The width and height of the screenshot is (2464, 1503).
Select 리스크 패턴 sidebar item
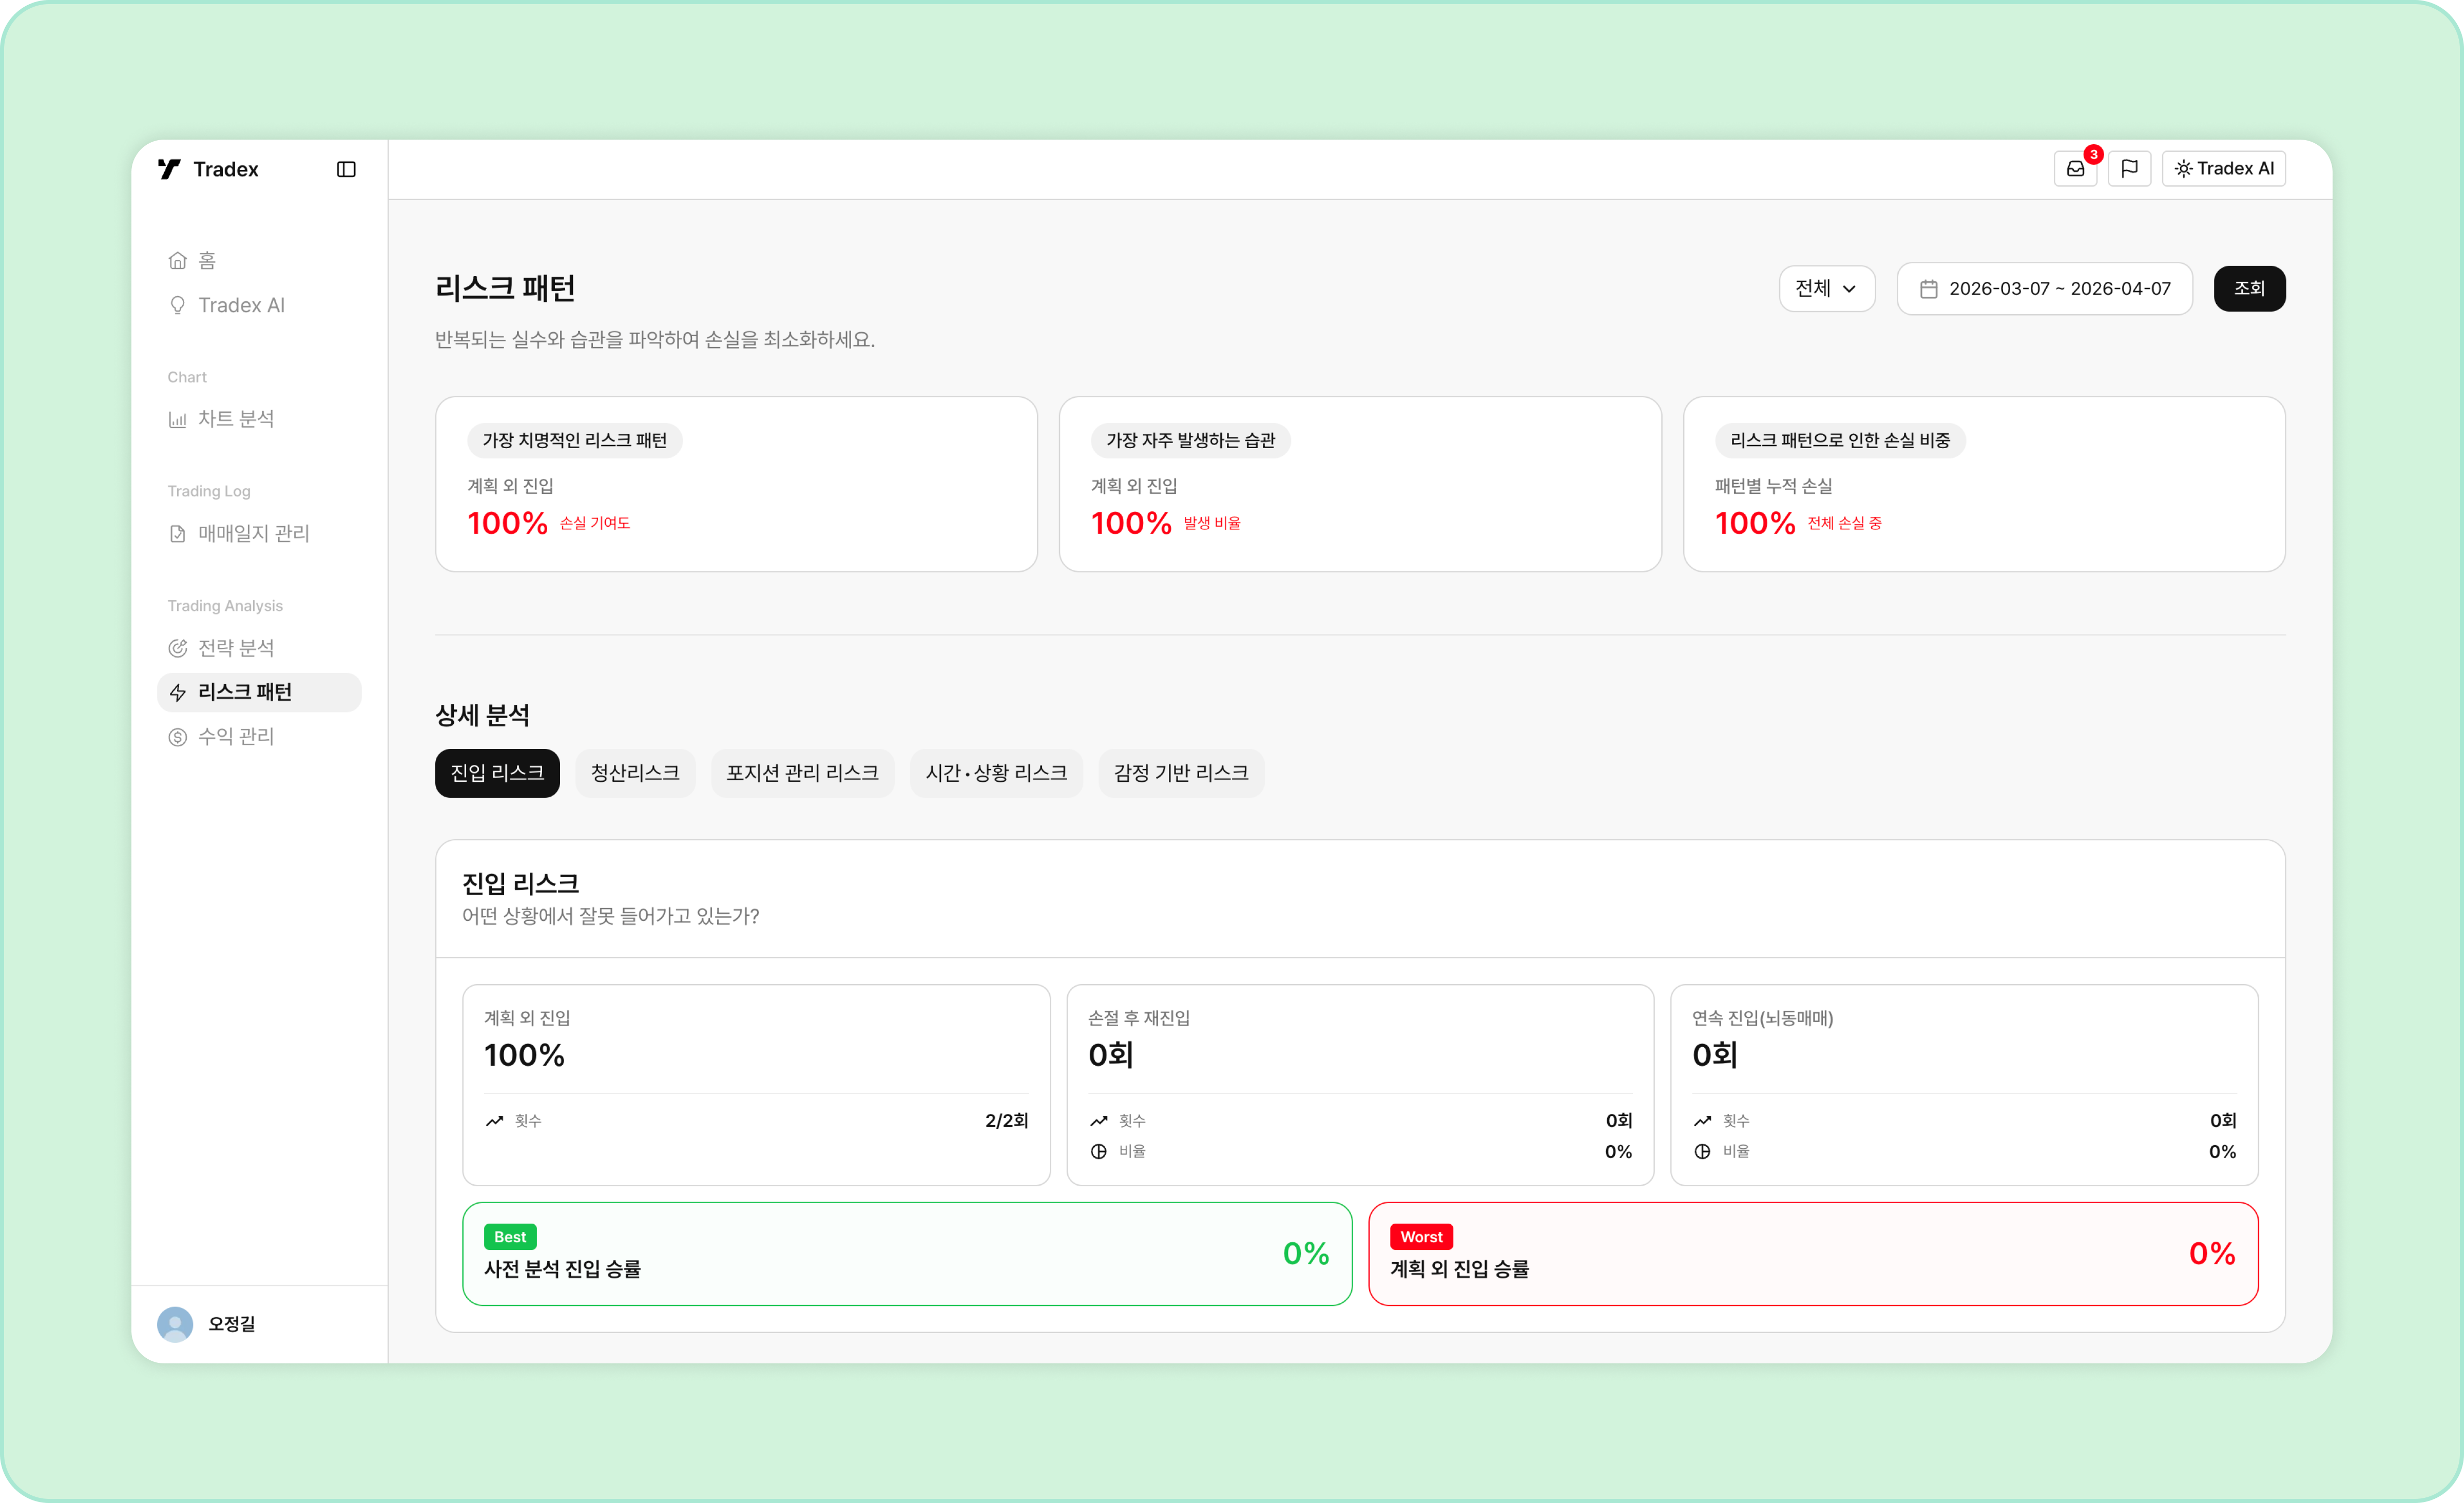tap(259, 692)
